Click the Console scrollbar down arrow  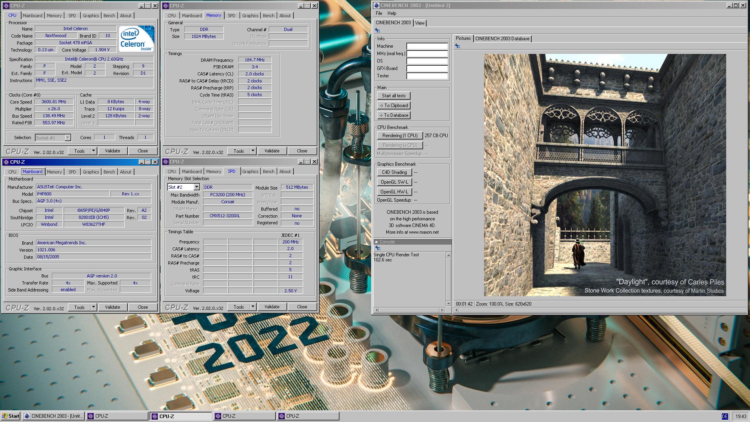(x=448, y=304)
